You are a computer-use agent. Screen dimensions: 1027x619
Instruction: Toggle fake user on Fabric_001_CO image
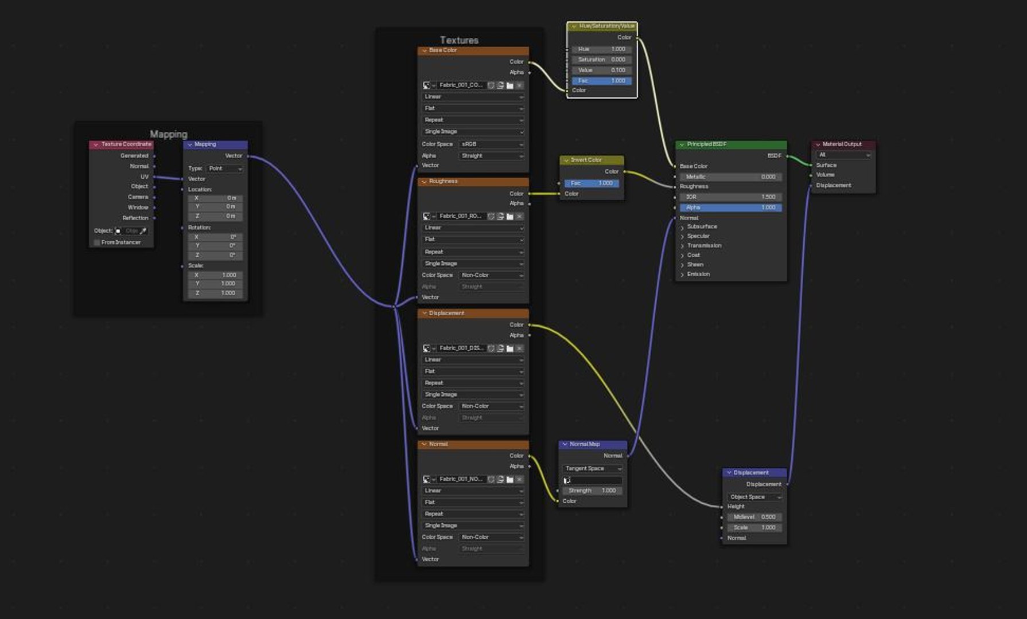491,85
